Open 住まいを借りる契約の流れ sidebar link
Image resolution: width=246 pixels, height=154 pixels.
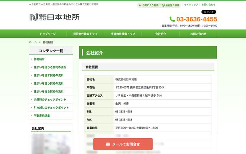(50, 67)
